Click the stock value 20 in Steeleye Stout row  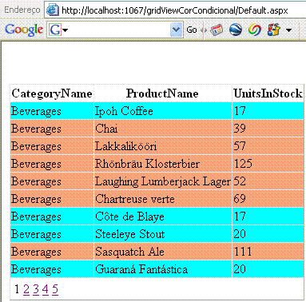point(240,234)
